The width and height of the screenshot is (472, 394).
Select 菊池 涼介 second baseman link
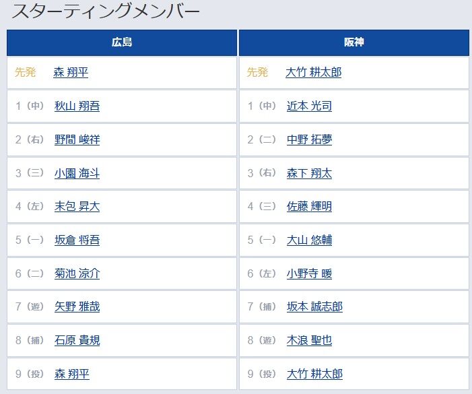[77, 273]
